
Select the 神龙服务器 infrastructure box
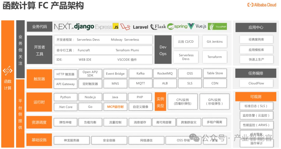(72, 140)
